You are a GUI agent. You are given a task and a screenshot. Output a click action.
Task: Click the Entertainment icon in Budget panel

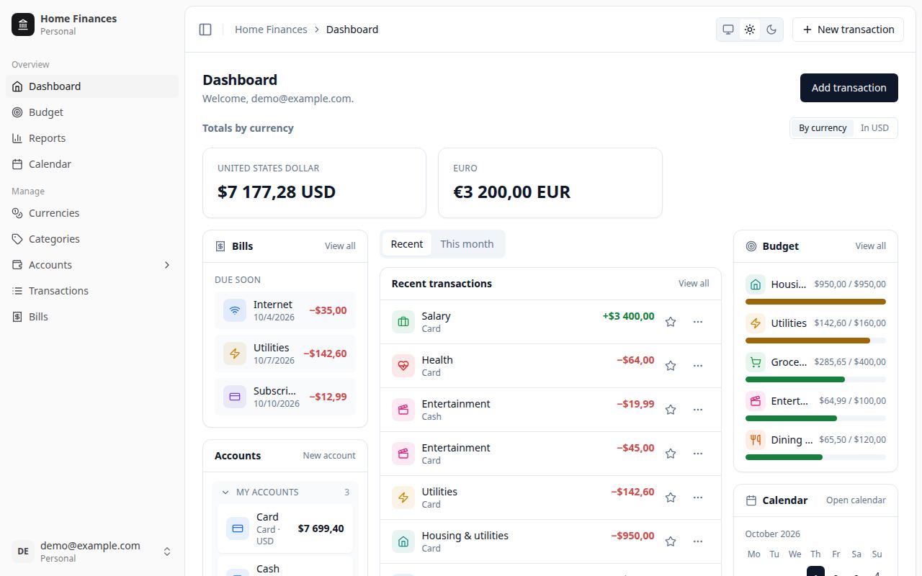(756, 401)
